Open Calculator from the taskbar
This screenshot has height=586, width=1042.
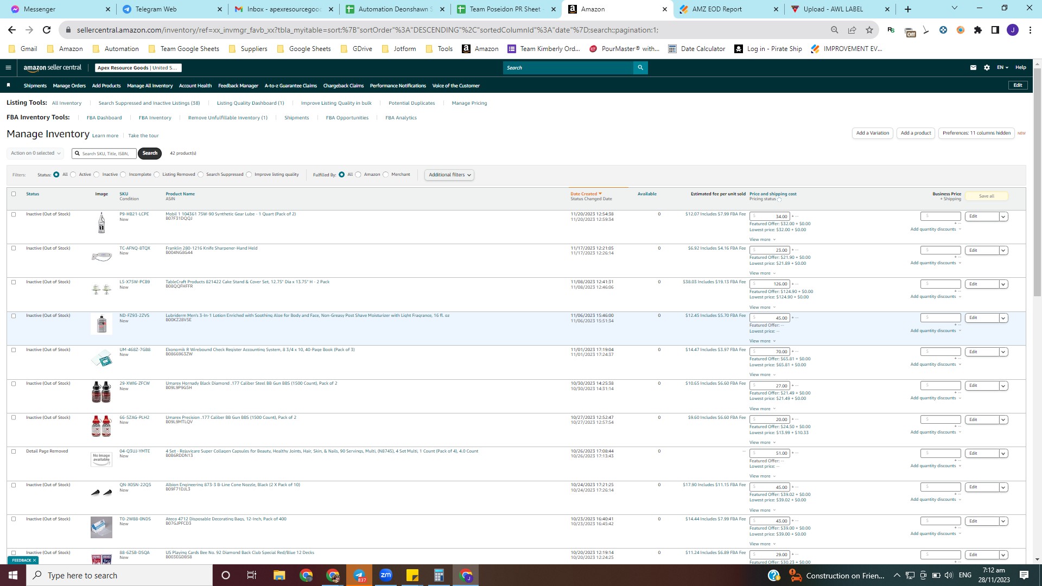pos(439,575)
